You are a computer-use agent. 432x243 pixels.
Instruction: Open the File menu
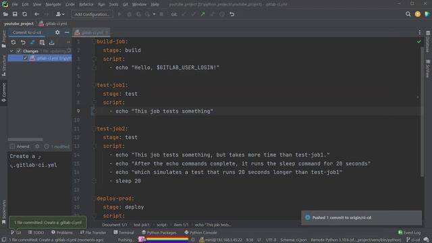(x=15, y=5)
